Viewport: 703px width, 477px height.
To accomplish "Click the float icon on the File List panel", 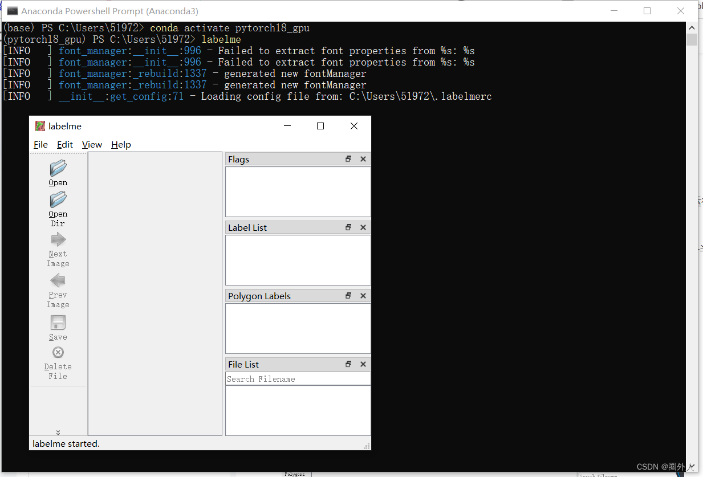I will point(348,364).
